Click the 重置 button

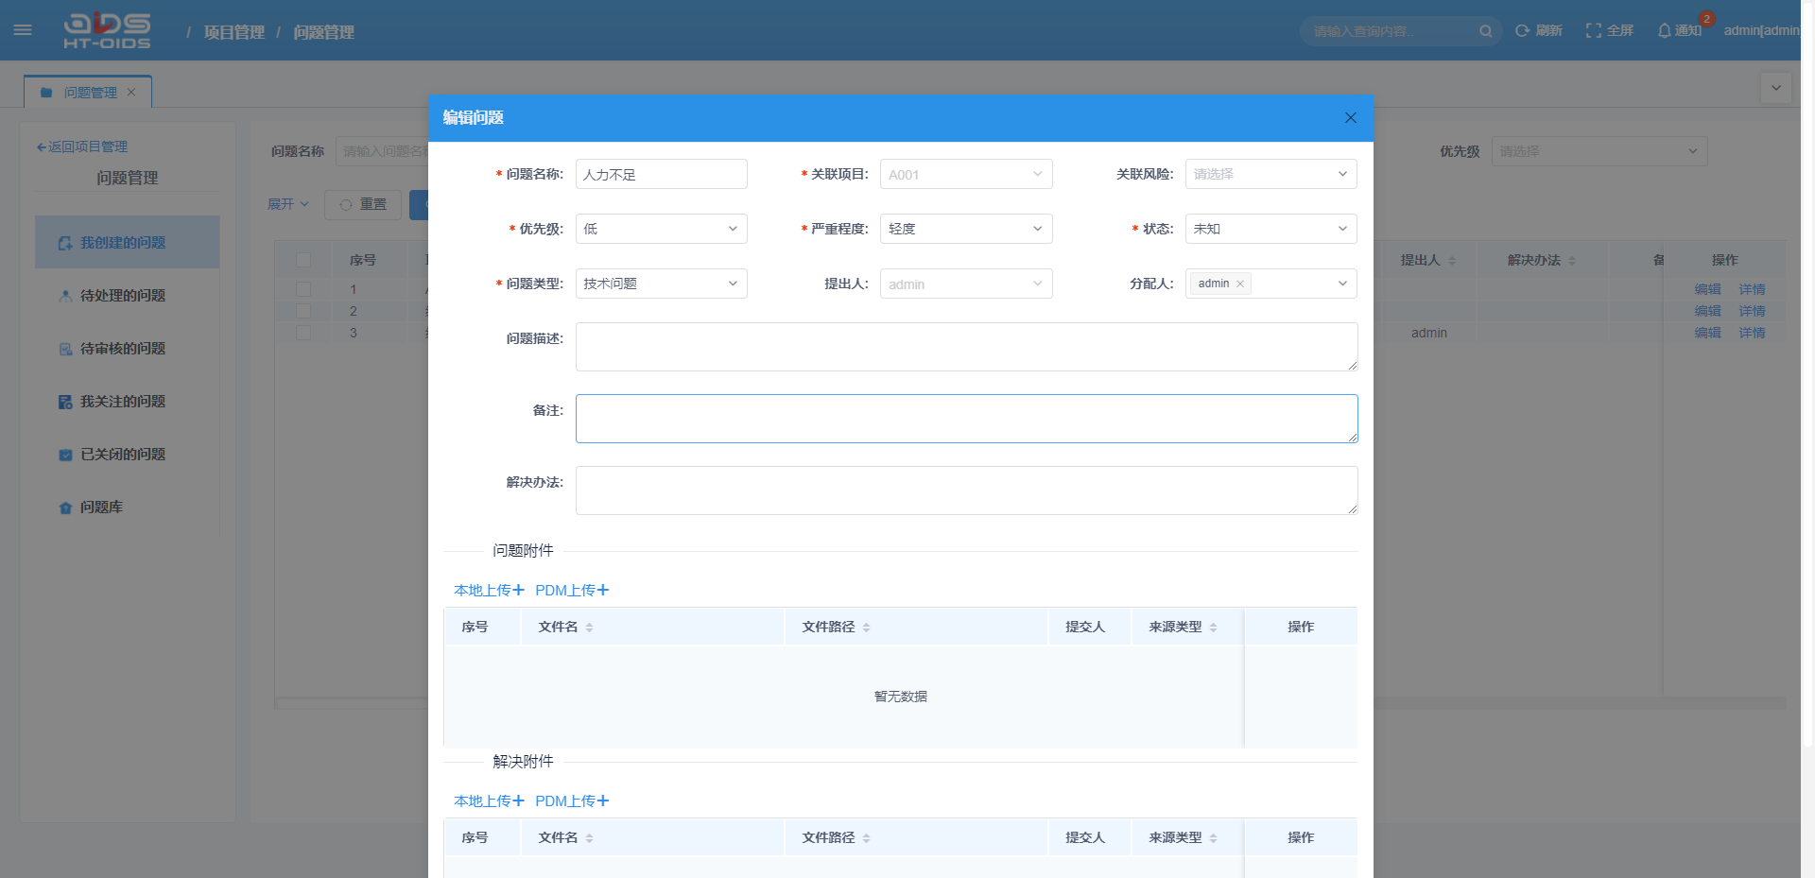click(x=363, y=204)
